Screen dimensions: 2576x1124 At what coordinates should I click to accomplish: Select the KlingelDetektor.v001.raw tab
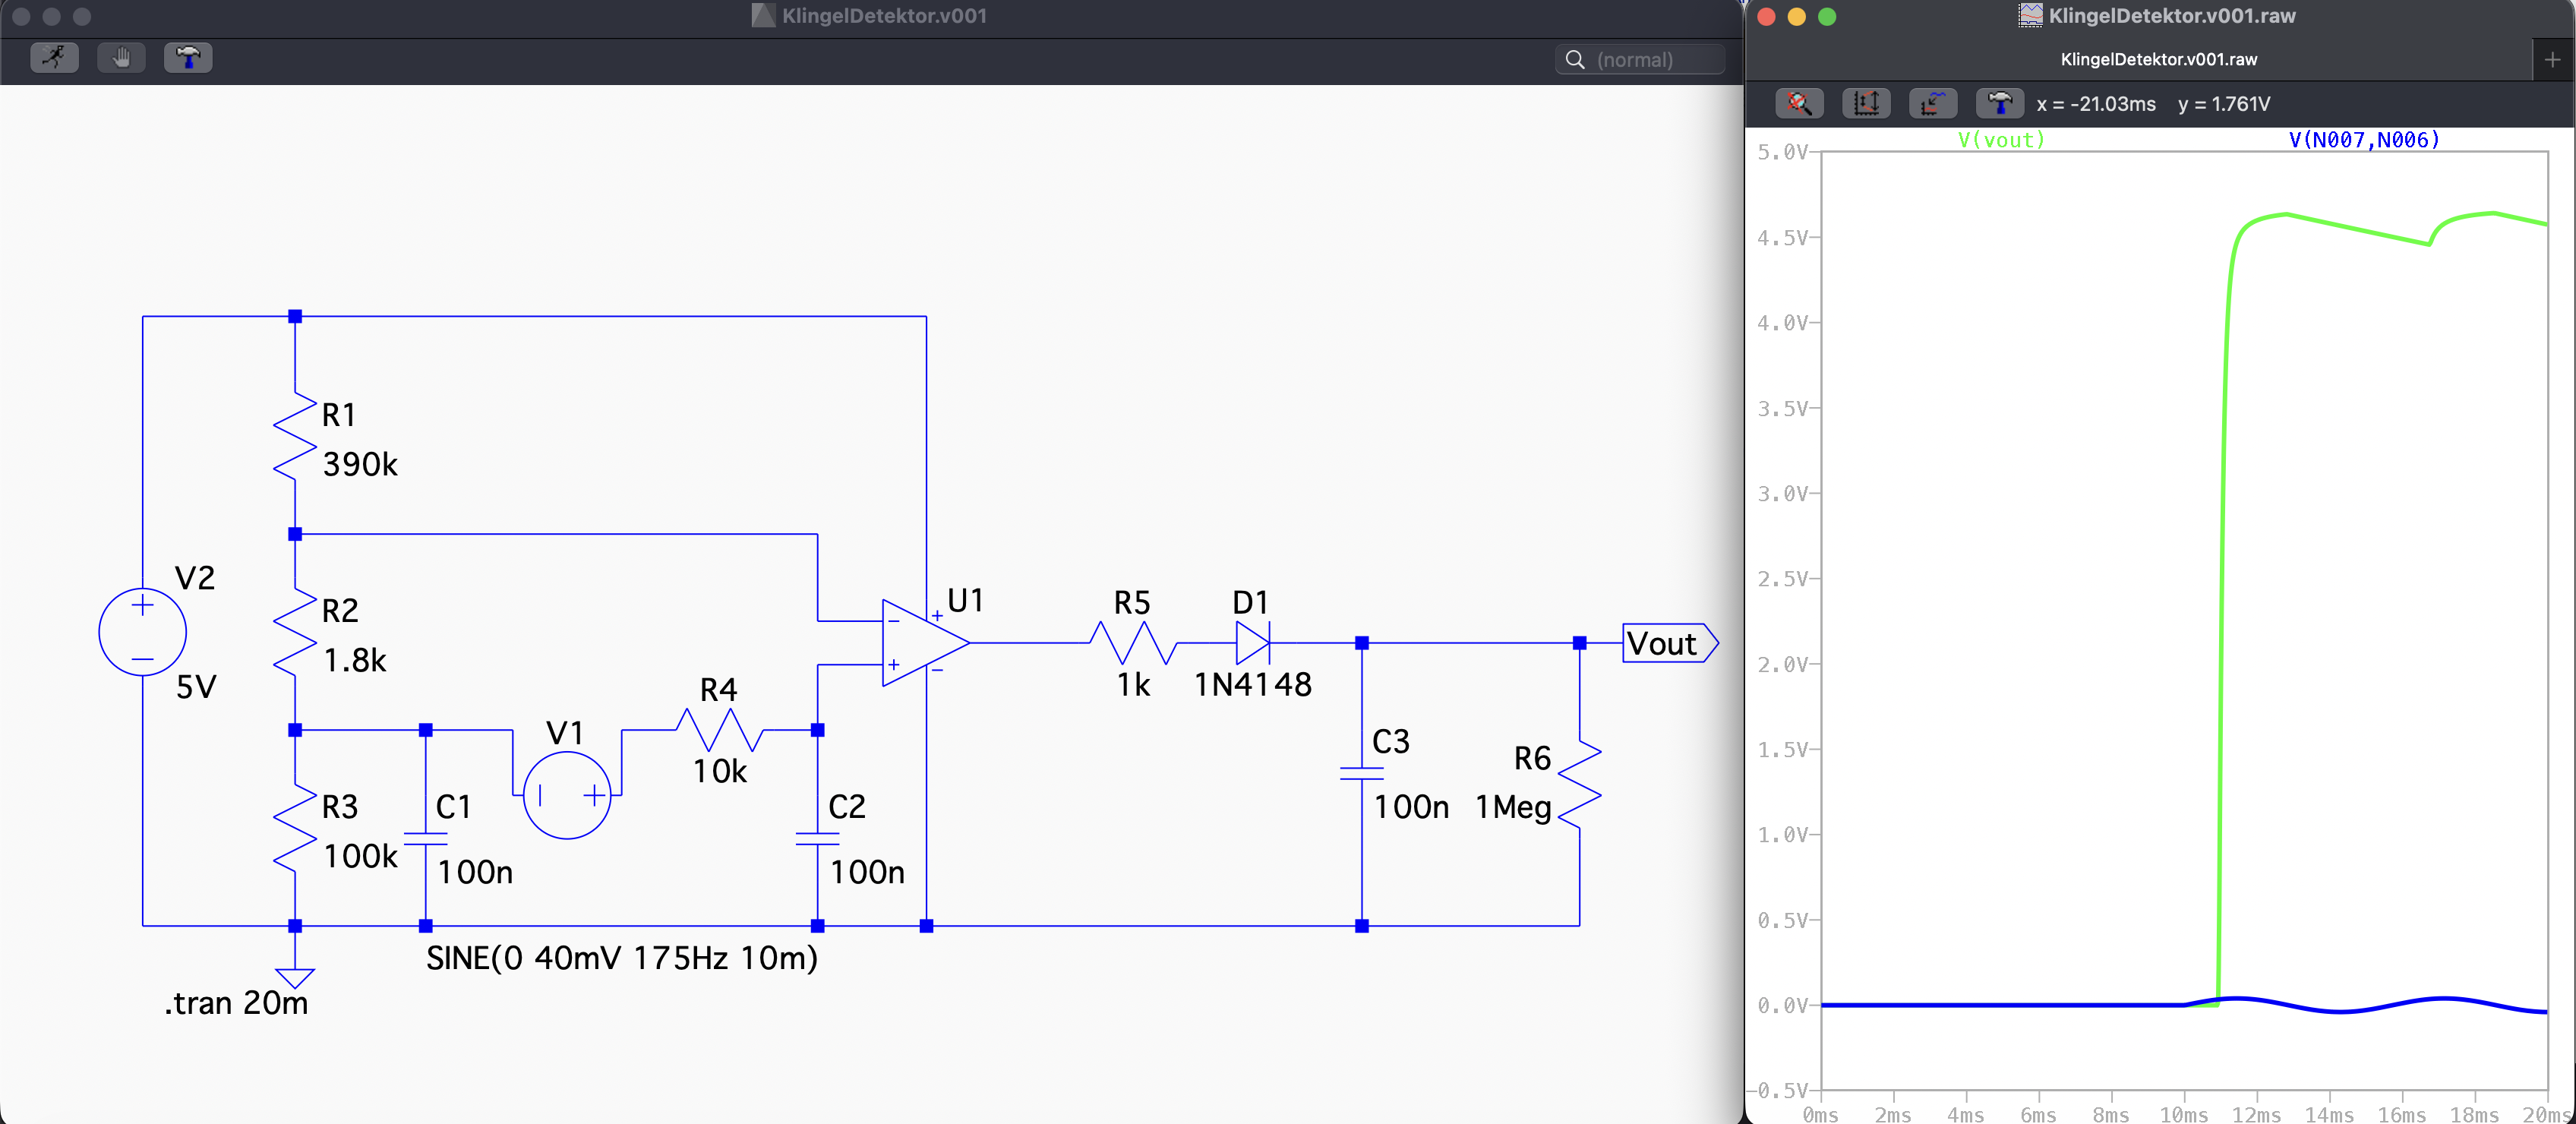point(2158,60)
